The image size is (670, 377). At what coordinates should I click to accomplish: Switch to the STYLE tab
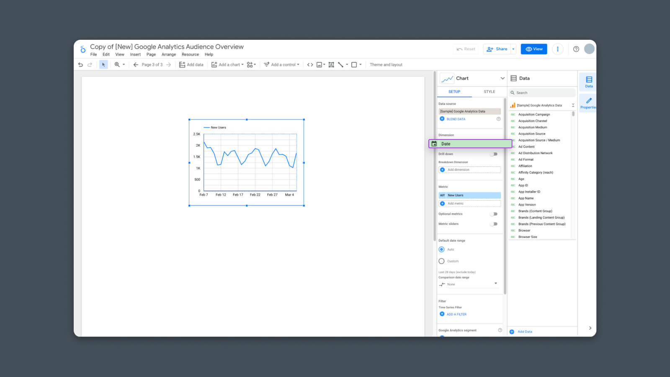(489, 92)
